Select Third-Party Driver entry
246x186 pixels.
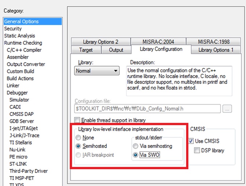(28, 171)
